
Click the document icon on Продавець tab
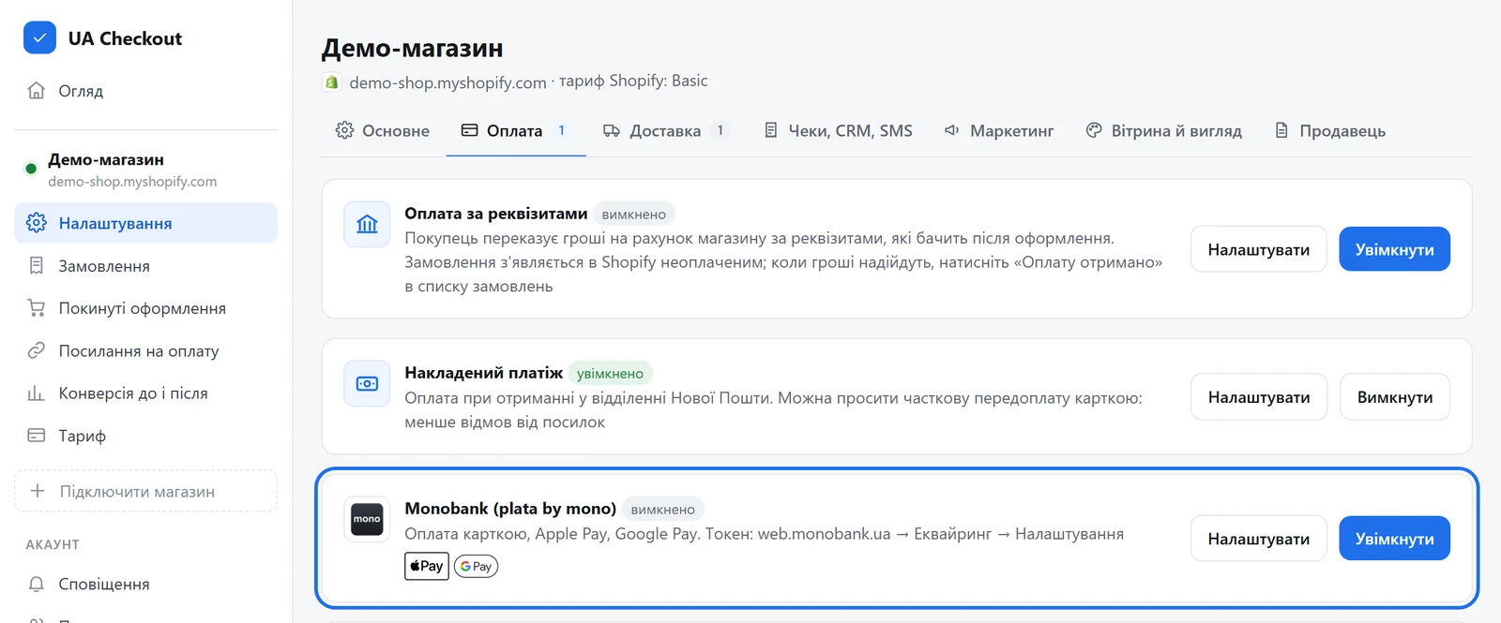coord(1281,130)
